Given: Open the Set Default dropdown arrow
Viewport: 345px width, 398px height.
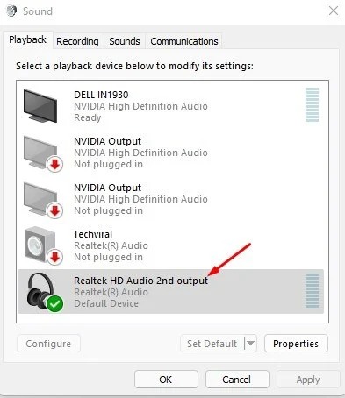Looking at the screenshot, I should pos(250,343).
